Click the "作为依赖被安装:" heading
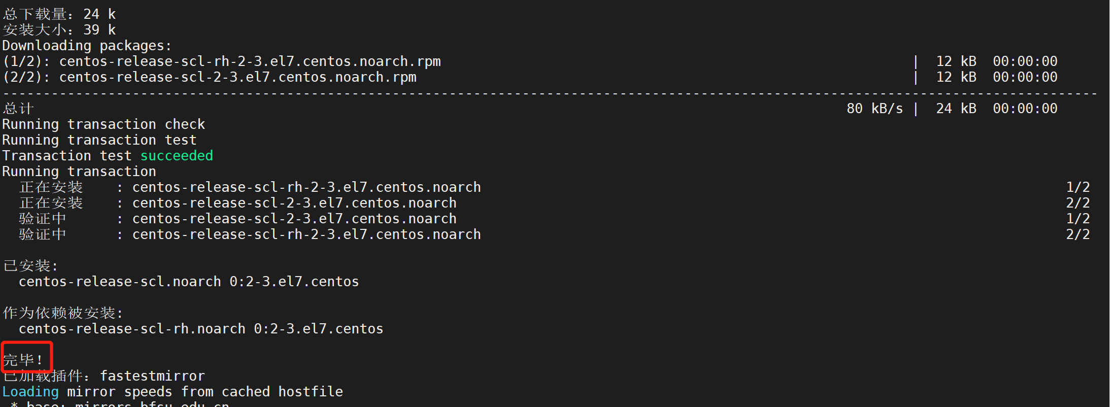Screen dimensions: 1110x407 63,313
